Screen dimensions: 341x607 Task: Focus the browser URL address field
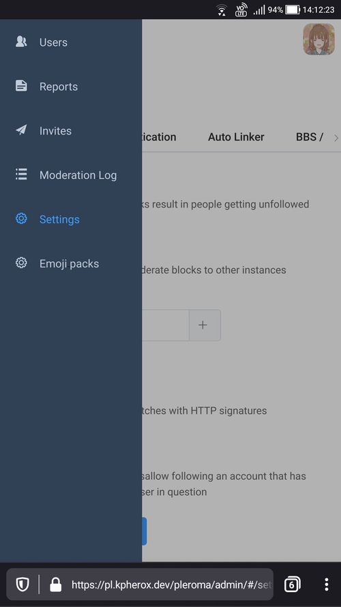tap(172, 584)
